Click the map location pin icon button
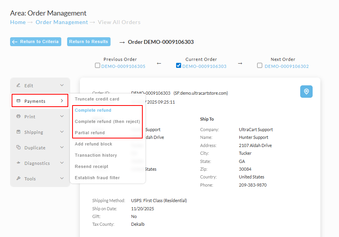 [306, 92]
